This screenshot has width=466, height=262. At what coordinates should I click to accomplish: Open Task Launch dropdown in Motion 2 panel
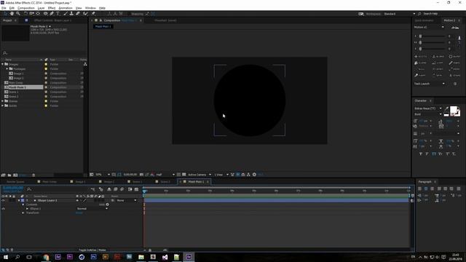tap(430, 84)
